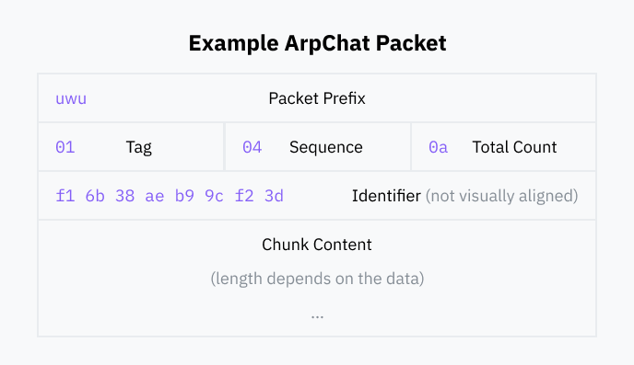Click the '01' tag value
634x365 pixels.
click(65, 147)
